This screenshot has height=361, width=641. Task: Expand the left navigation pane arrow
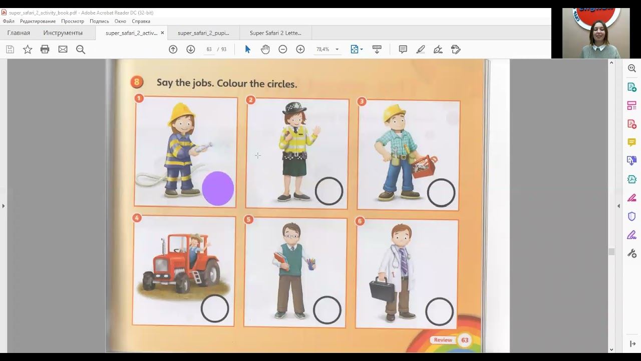click(x=4, y=206)
